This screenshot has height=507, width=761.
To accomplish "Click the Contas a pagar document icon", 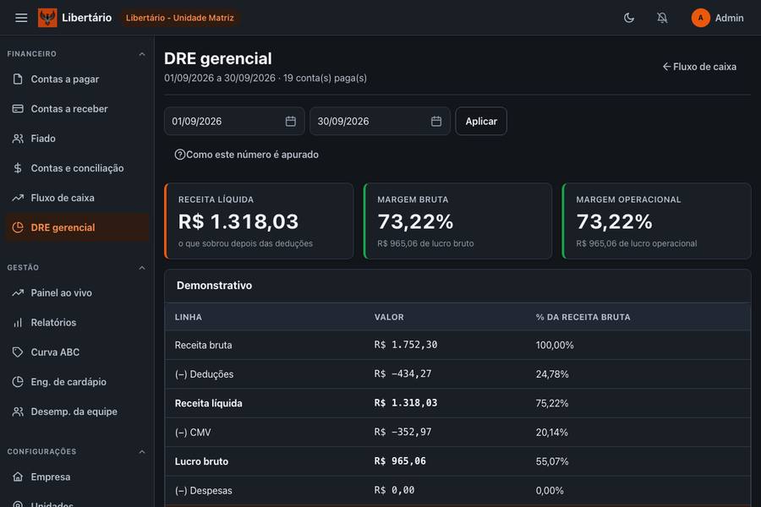I will 18,79.
